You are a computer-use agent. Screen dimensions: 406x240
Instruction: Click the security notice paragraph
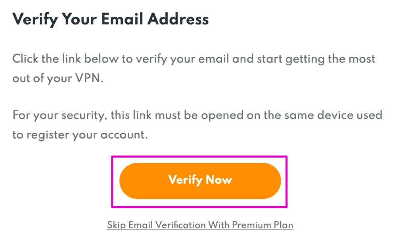(x=197, y=125)
